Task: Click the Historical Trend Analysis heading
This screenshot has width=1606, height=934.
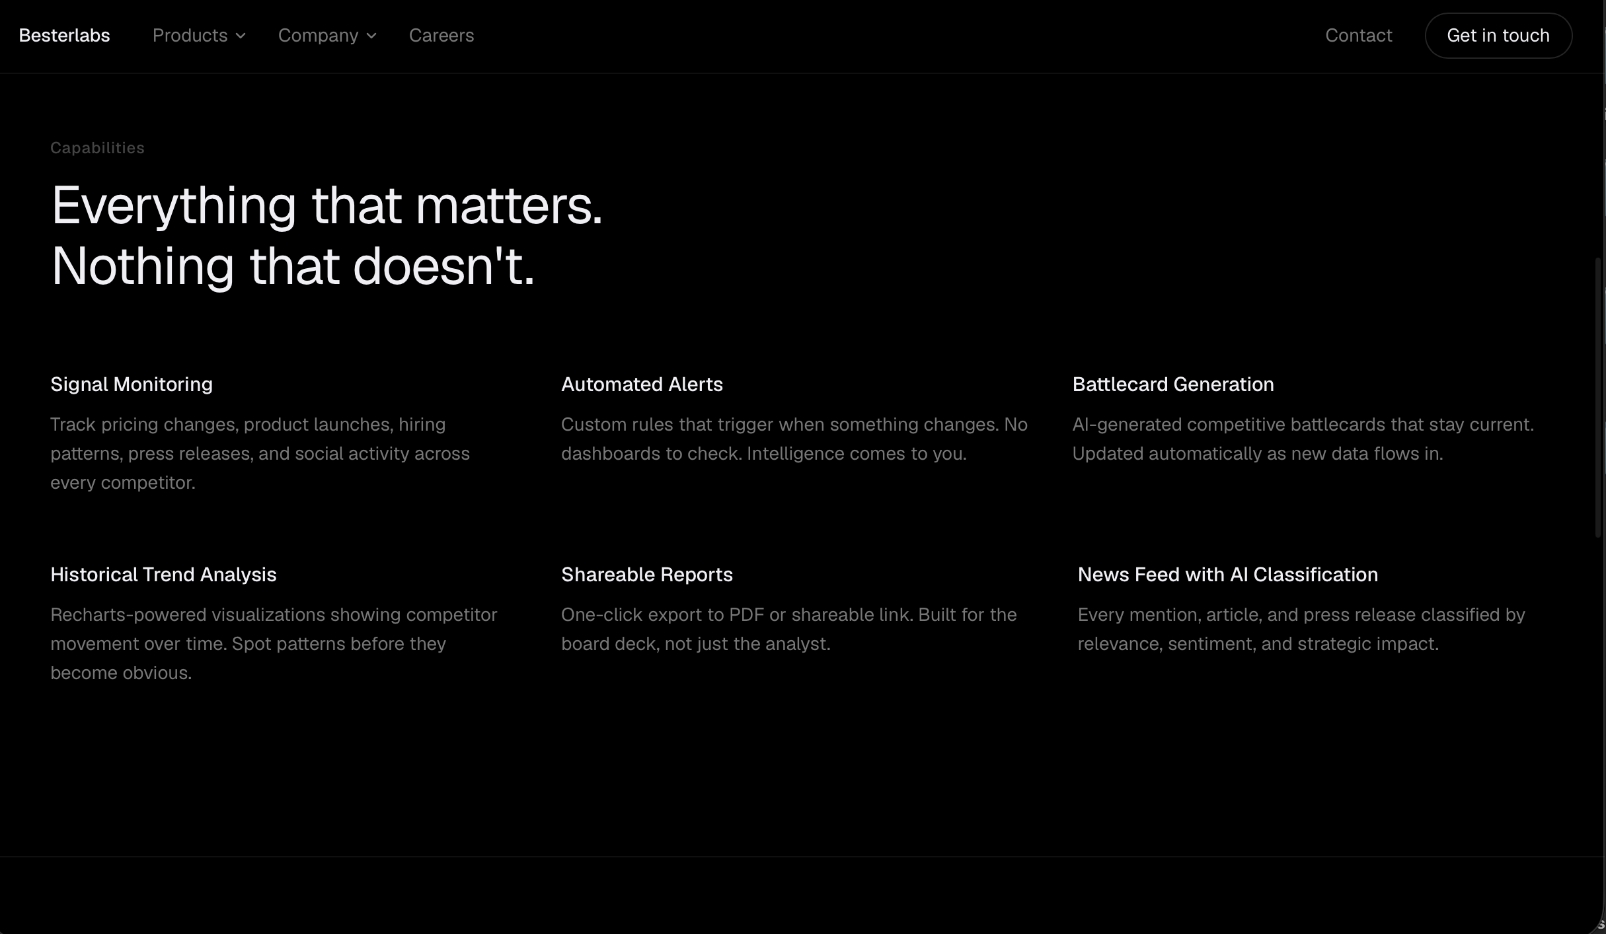Action: 163,575
